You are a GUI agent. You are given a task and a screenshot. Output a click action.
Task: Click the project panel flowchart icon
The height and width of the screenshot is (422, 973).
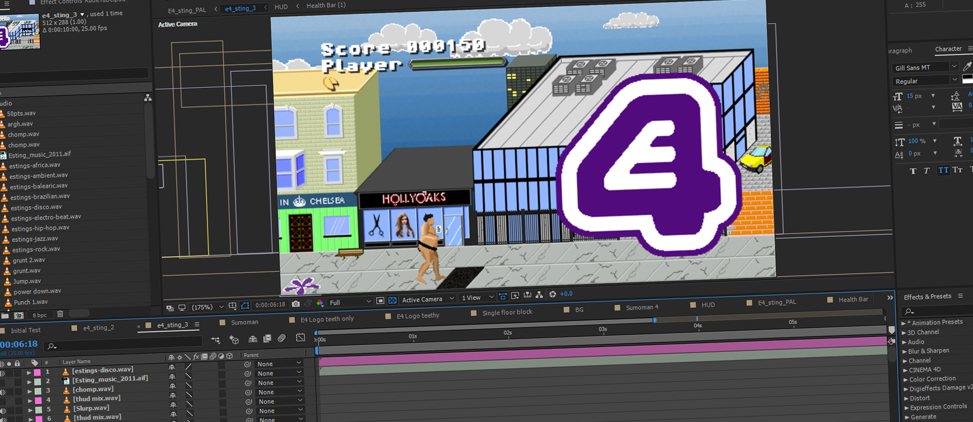[148, 98]
